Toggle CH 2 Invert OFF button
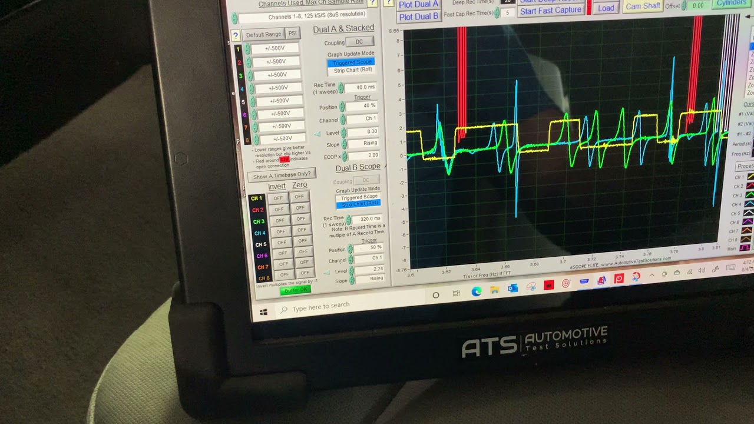The width and height of the screenshot is (754, 424). [x=279, y=210]
